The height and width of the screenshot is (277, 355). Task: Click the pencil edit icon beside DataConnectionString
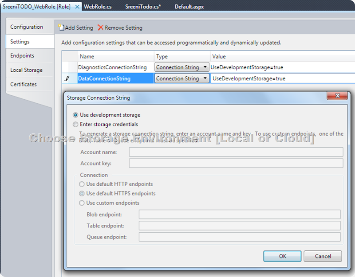pos(67,78)
